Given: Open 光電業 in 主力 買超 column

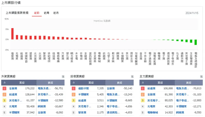Looking at the screenshot, I should 151,106.
